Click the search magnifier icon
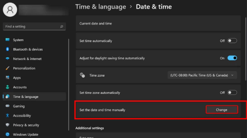Viewport: 247px width, 138px height. pos(62,27)
